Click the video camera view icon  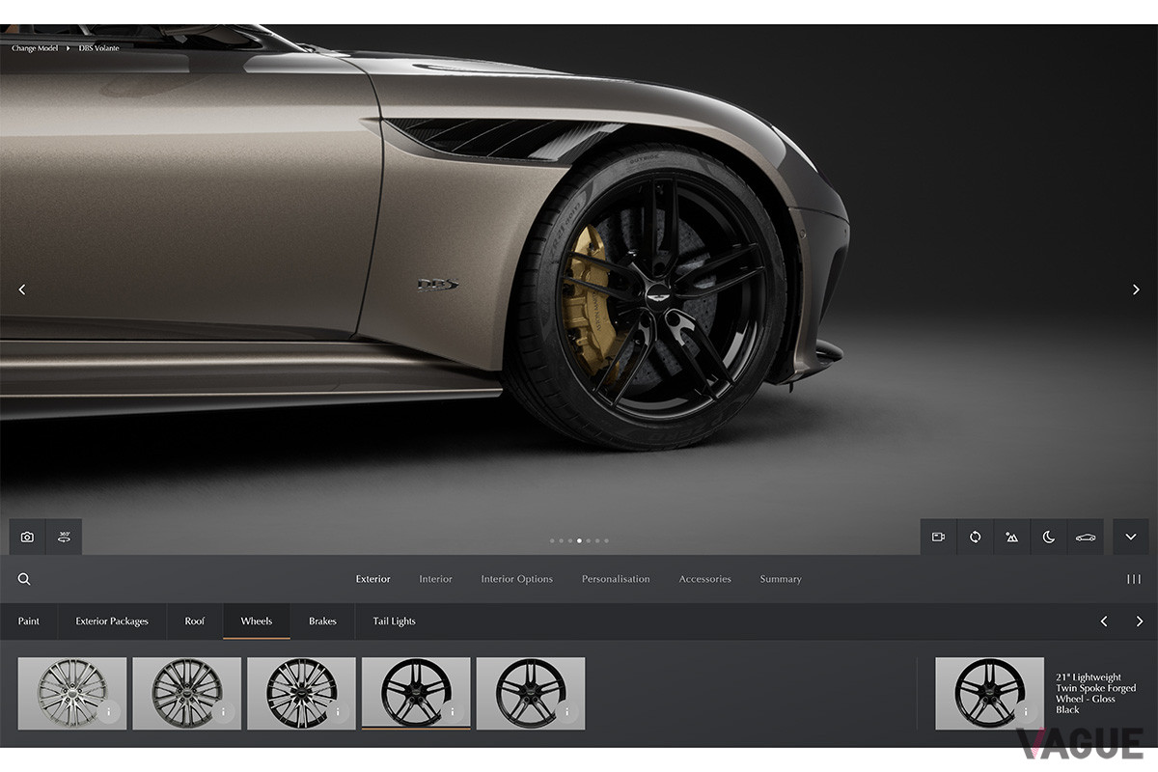pyautogui.click(x=938, y=538)
